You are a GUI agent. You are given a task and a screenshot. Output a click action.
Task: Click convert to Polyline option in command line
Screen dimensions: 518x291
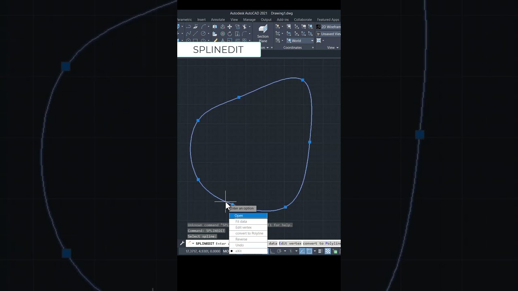pyautogui.click(x=322, y=243)
